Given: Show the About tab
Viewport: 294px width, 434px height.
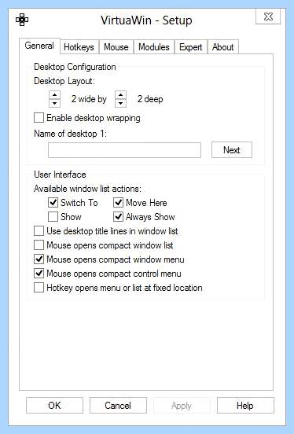Looking at the screenshot, I should (223, 47).
